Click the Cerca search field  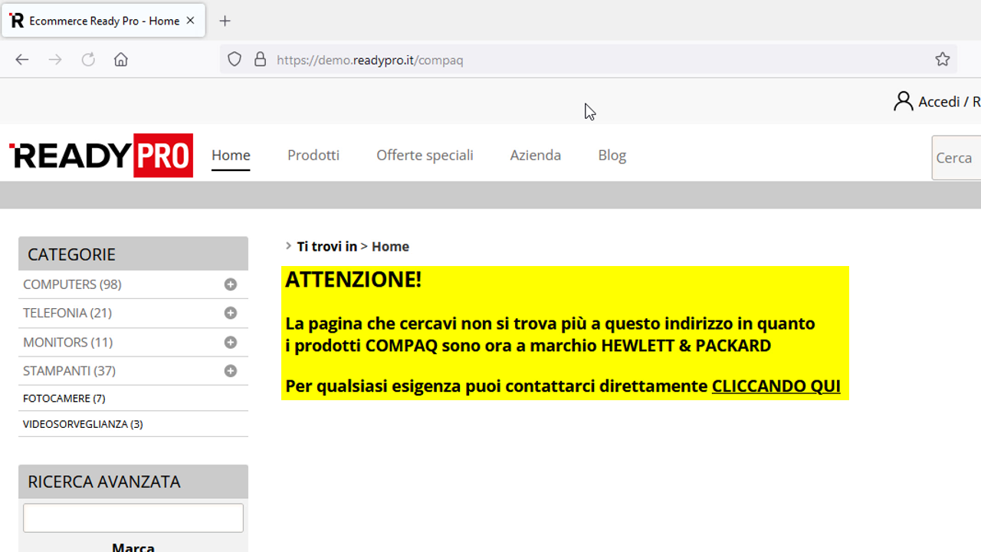tap(956, 158)
